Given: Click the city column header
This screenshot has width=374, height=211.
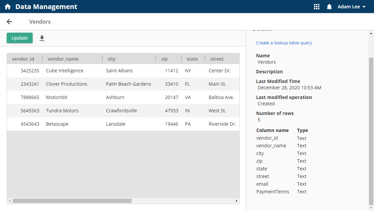Looking at the screenshot, I should pyautogui.click(x=111, y=59).
